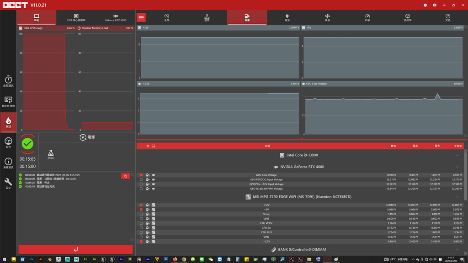This screenshot has width=468, height=263.
Task: Check the GPU FBVDDQ Input Voltage checkbox
Action: tap(141, 179)
